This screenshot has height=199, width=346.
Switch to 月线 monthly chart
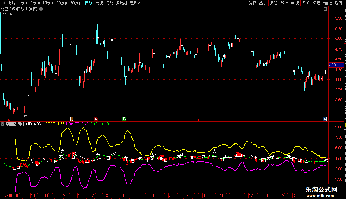coord(109,3)
